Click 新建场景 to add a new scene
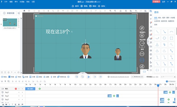Screen dimensions: 177x107 (9, 13)
